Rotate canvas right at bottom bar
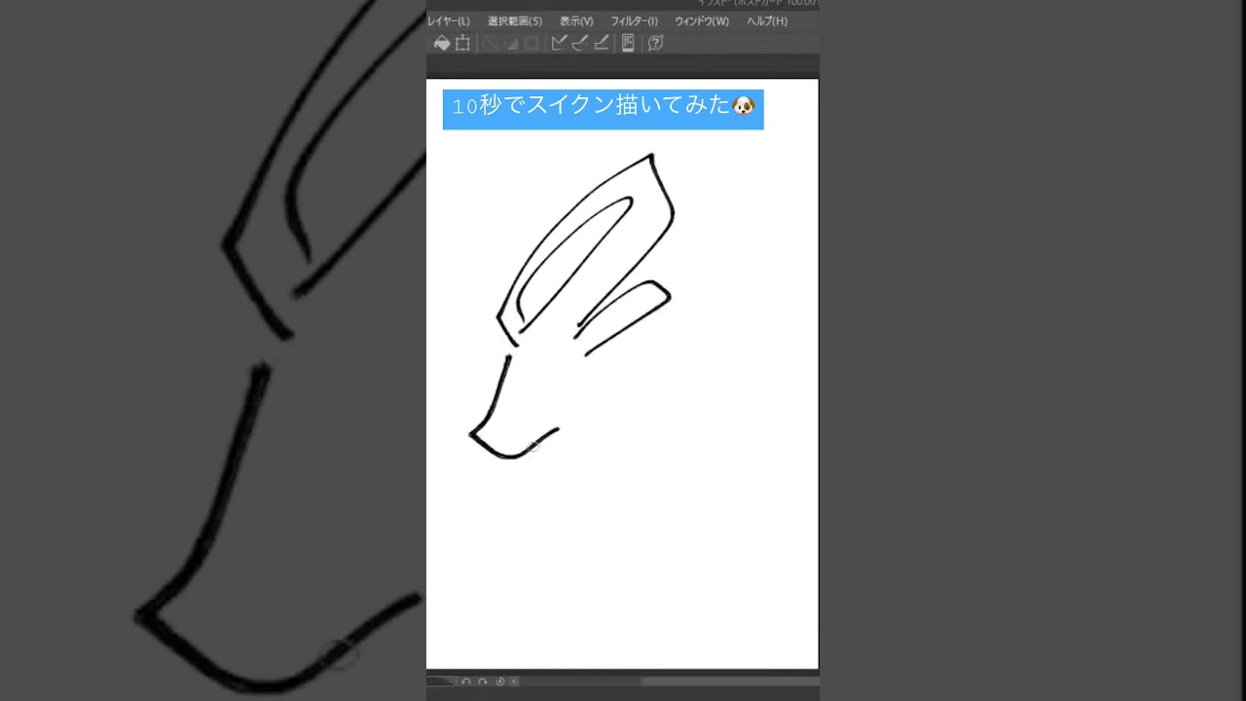This screenshot has width=1246, height=701. pos(482,682)
